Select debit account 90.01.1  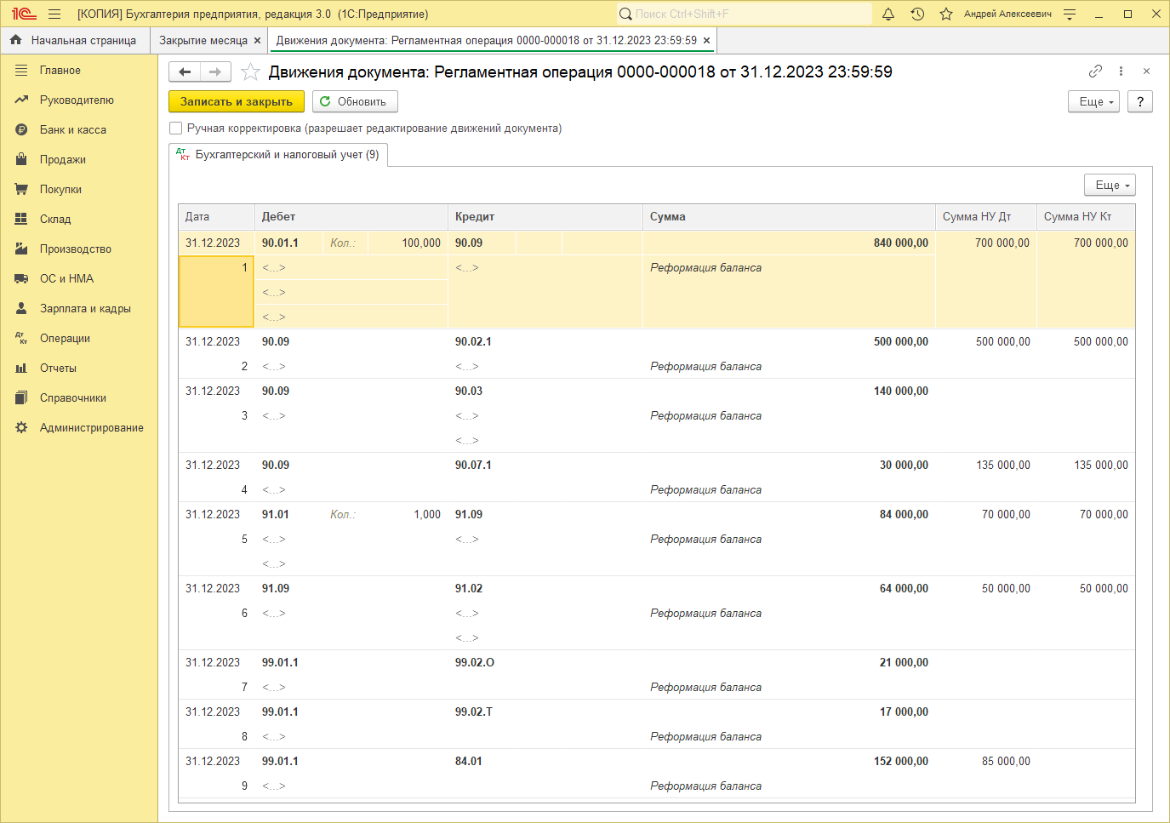280,243
